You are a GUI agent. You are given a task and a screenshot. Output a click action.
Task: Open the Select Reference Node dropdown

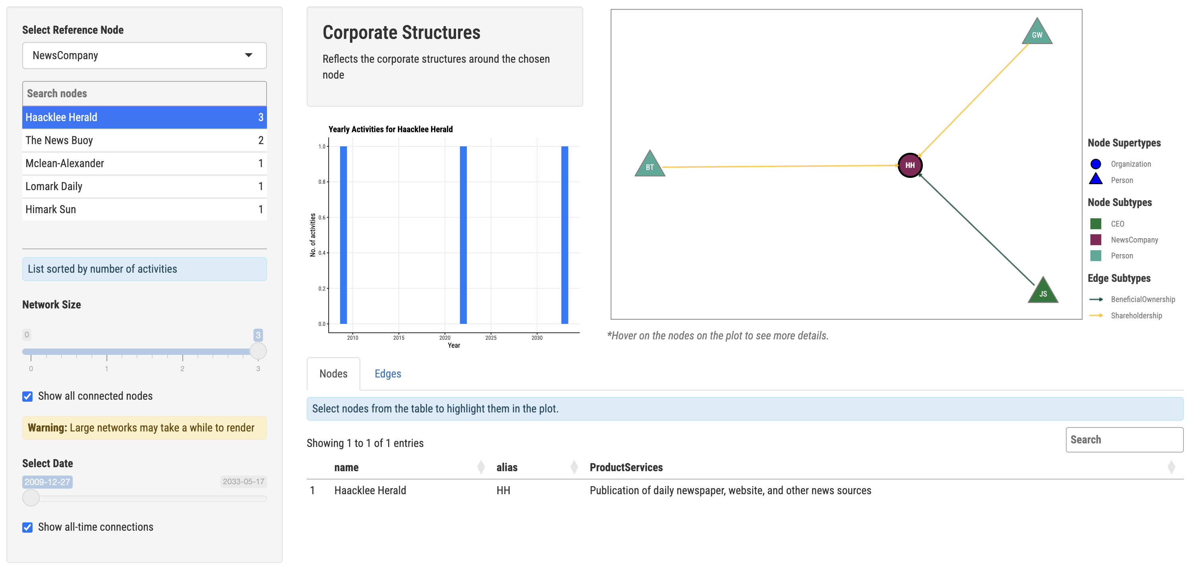coord(144,56)
